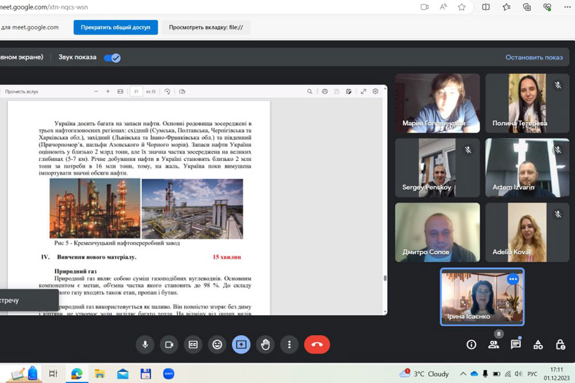
Task: Click the PDF viewer vertical scrollbar
Action: click(385, 278)
